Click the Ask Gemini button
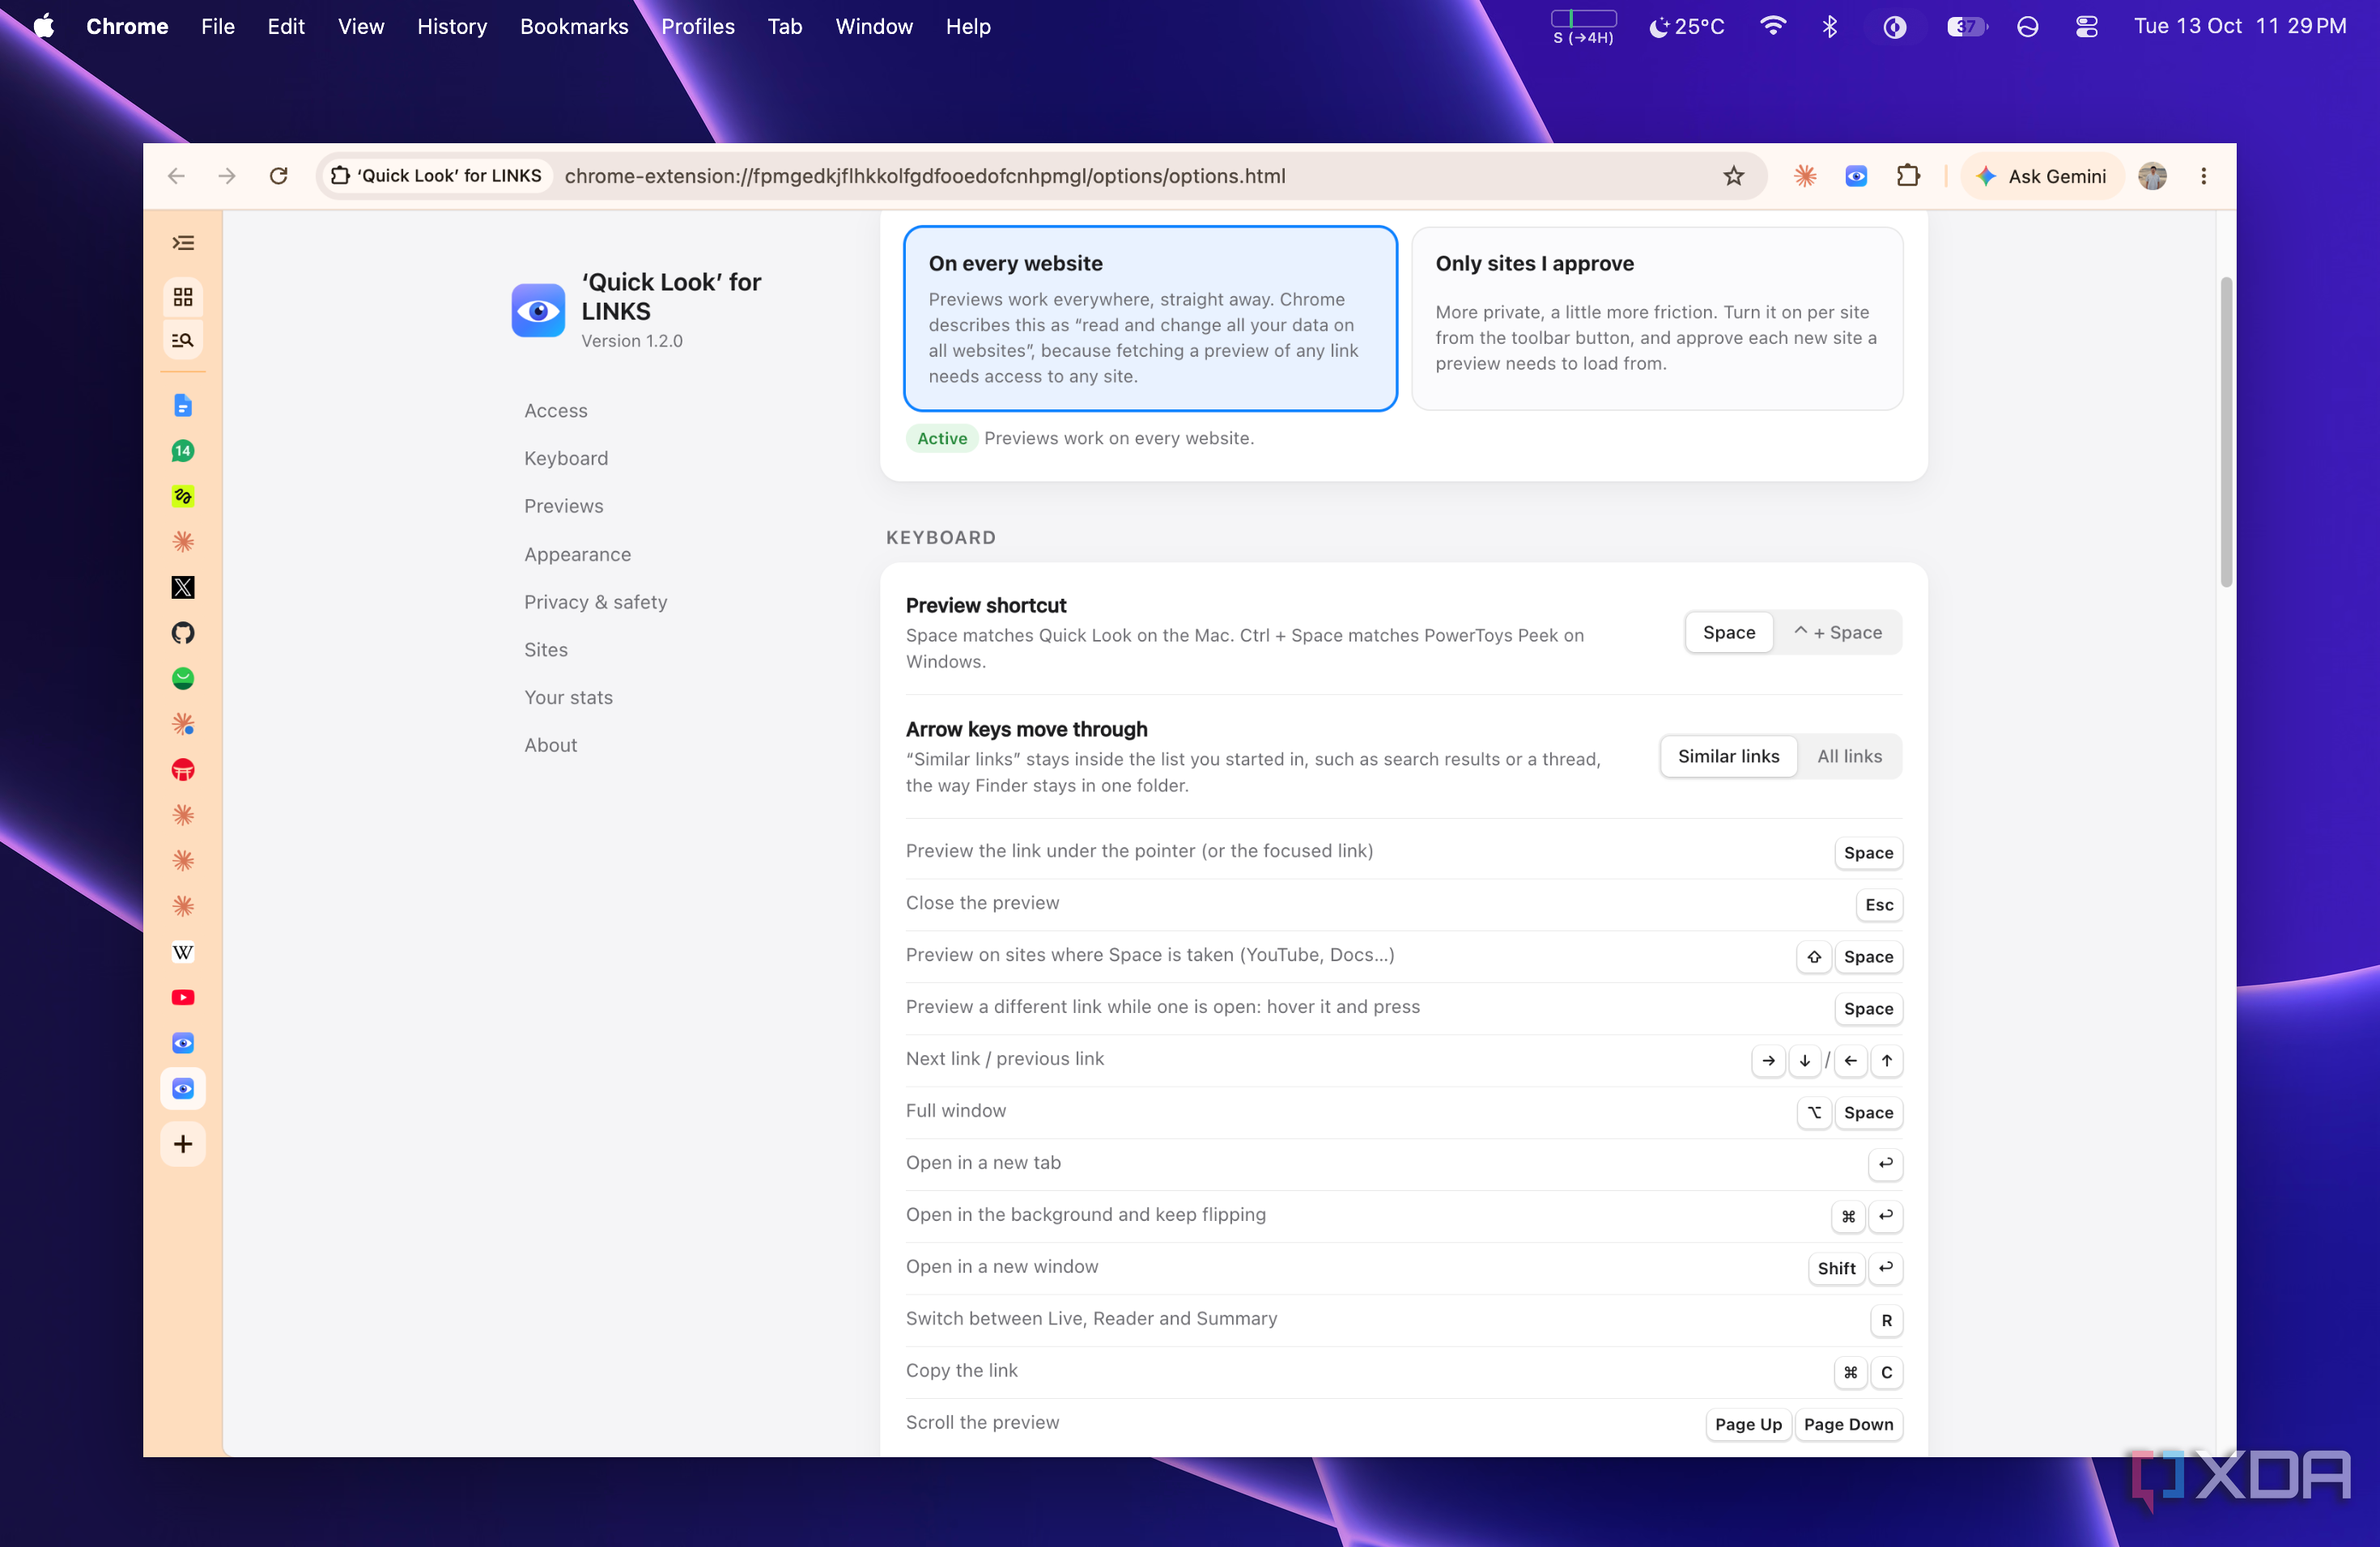 [2042, 176]
